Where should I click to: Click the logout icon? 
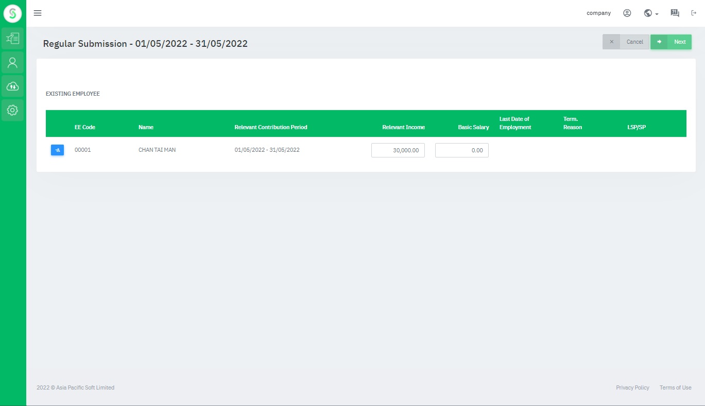coord(694,13)
